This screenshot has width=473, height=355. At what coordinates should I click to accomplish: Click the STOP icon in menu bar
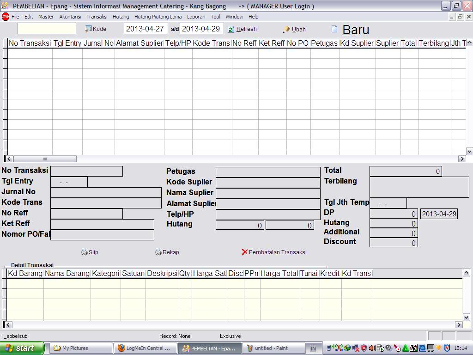point(6,17)
